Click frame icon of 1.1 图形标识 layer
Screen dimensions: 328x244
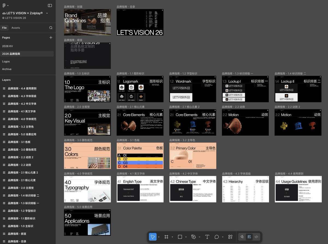[4, 219]
